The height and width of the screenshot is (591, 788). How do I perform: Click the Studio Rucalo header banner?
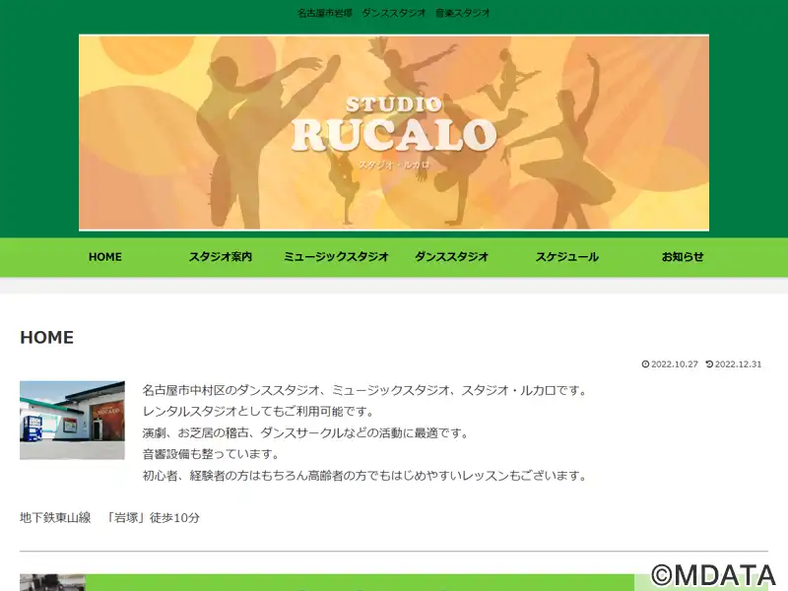[394, 133]
